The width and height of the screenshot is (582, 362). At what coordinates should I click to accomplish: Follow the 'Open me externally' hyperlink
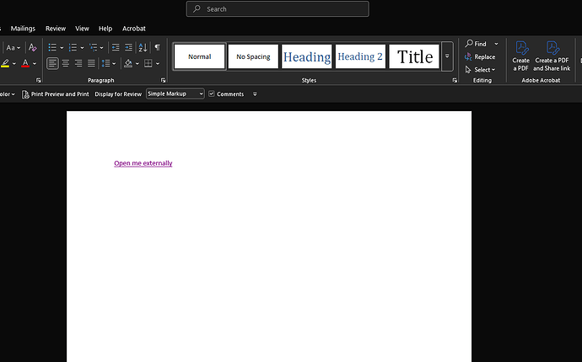coord(143,163)
